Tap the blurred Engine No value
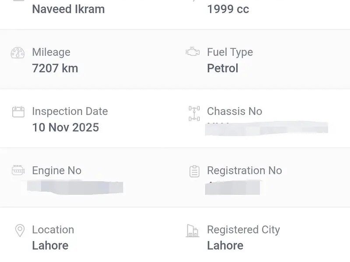Viewport: 350px width, 262px height. 75,186
